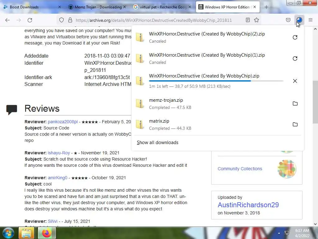Viewport: 318px width, 239px height.
Task: Click Show all downloads
Action: point(157,143)
